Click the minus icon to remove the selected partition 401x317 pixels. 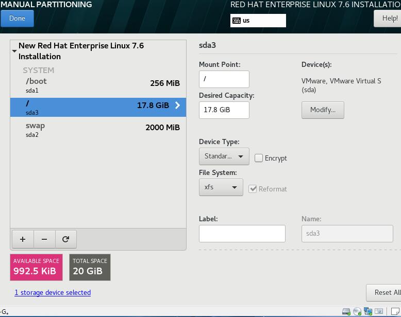click(44, 239)
